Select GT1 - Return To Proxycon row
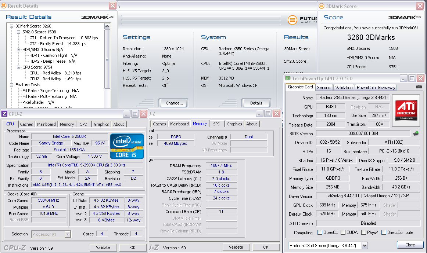This screenshot has width=427, height=253. 64,38
